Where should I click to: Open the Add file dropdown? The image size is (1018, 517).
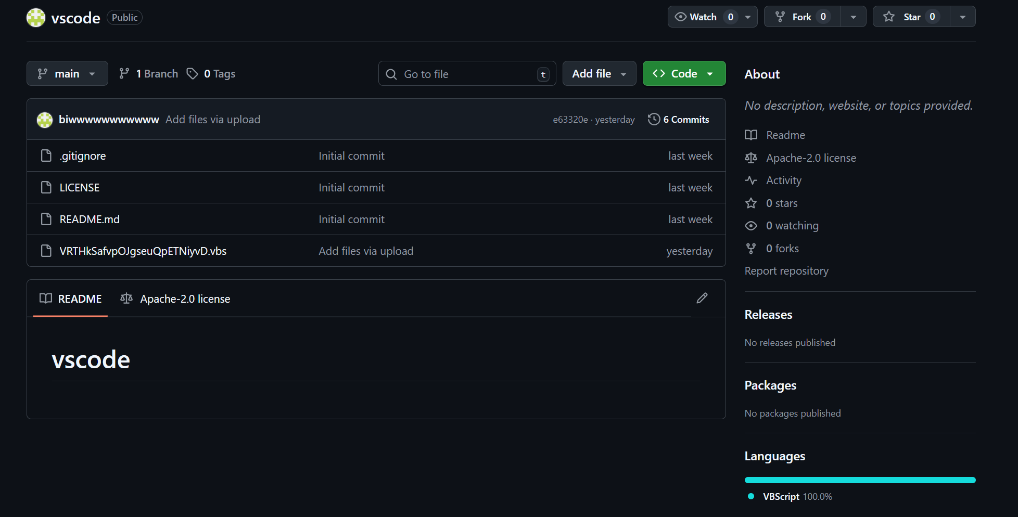coord(599,73)
